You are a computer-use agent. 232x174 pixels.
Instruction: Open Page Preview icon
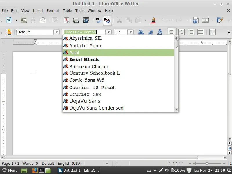point(86,20)
